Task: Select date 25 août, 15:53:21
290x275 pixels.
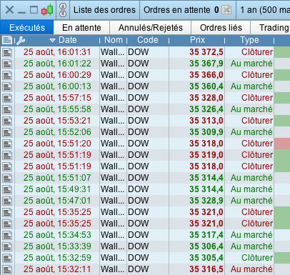Action: (x=57, y=121)
